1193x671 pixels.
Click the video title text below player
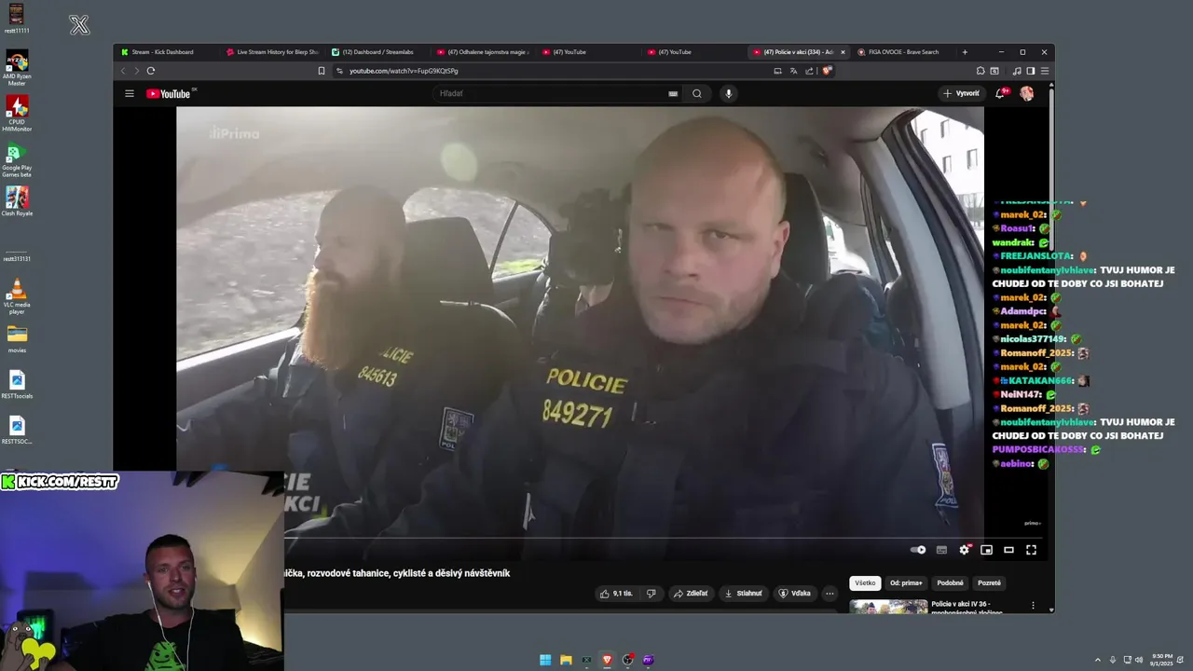point(397,573)
